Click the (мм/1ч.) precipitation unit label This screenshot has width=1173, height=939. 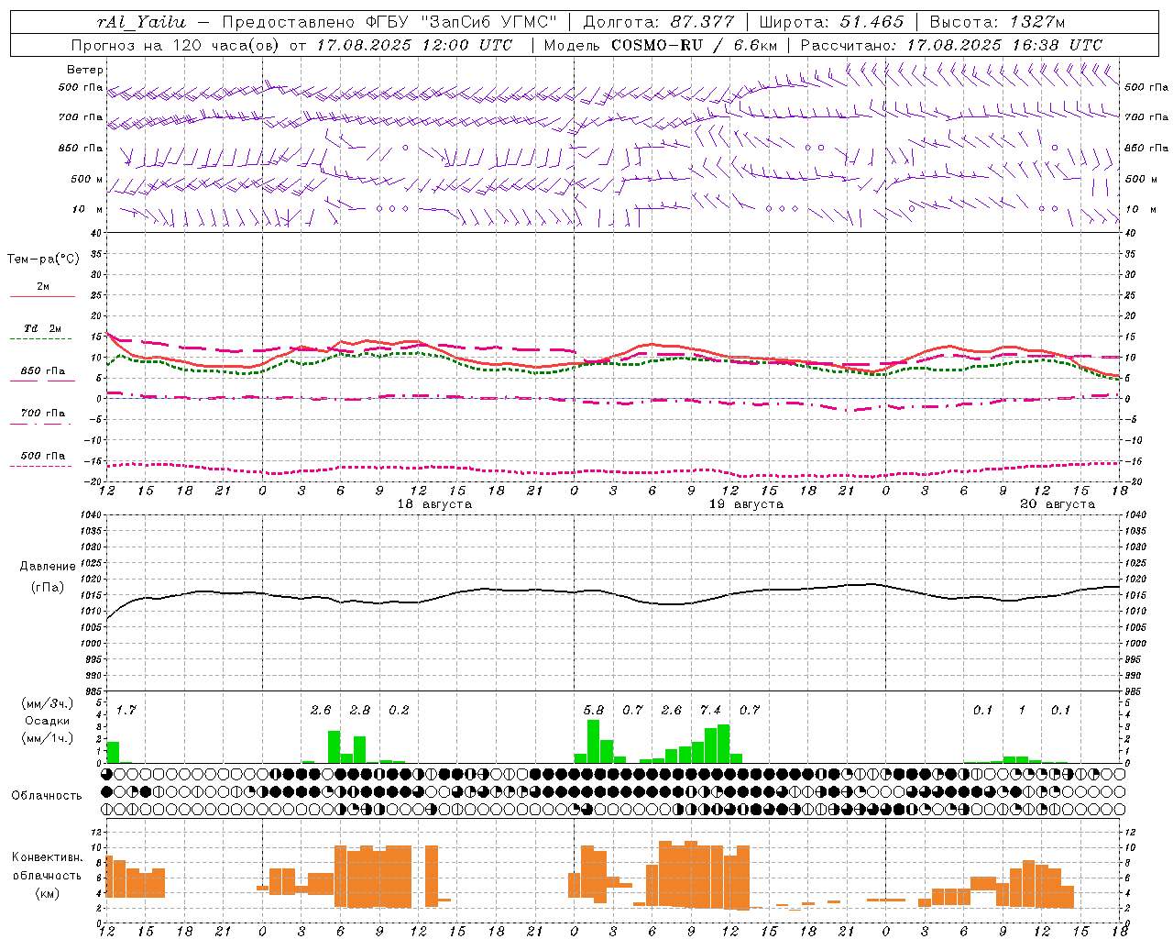click(x=48, y=738)
